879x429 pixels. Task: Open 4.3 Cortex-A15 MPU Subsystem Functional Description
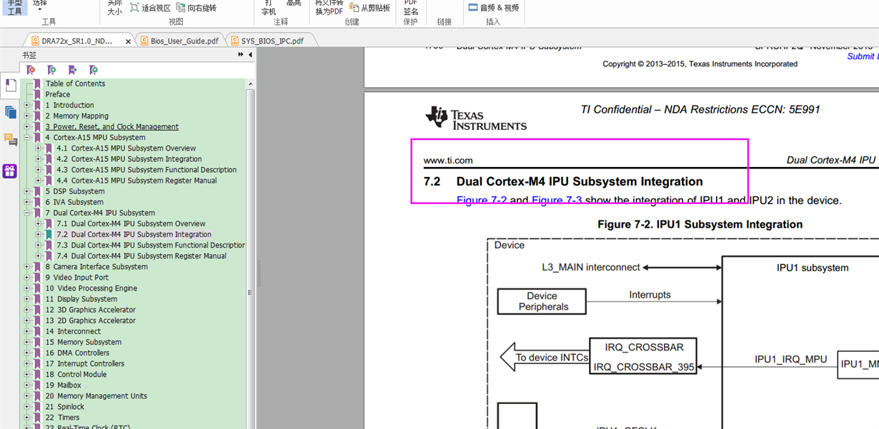(146, 170)
